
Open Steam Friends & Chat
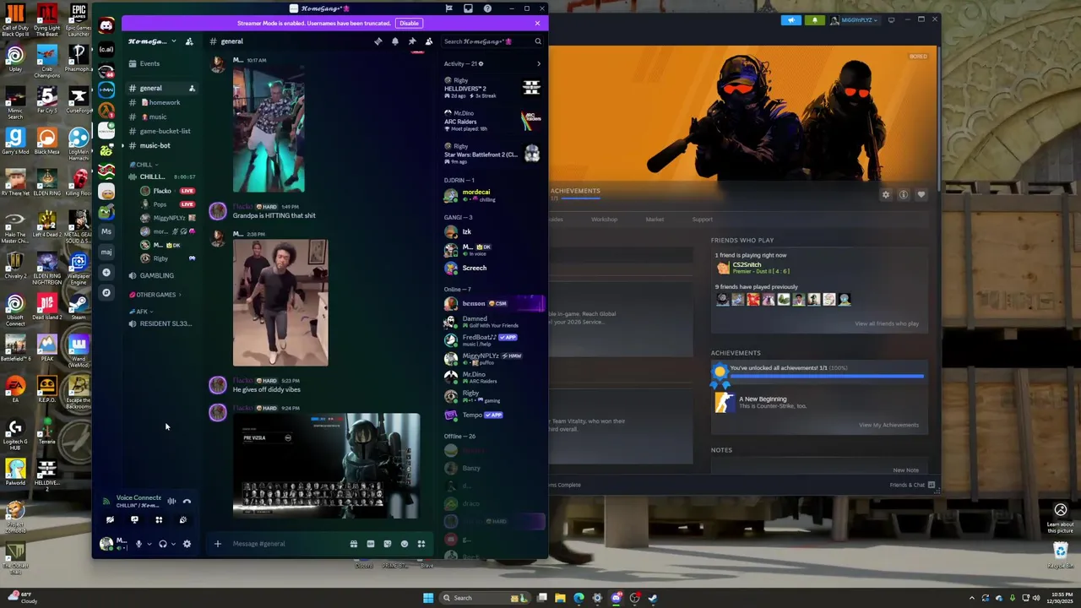pos(912,485)
